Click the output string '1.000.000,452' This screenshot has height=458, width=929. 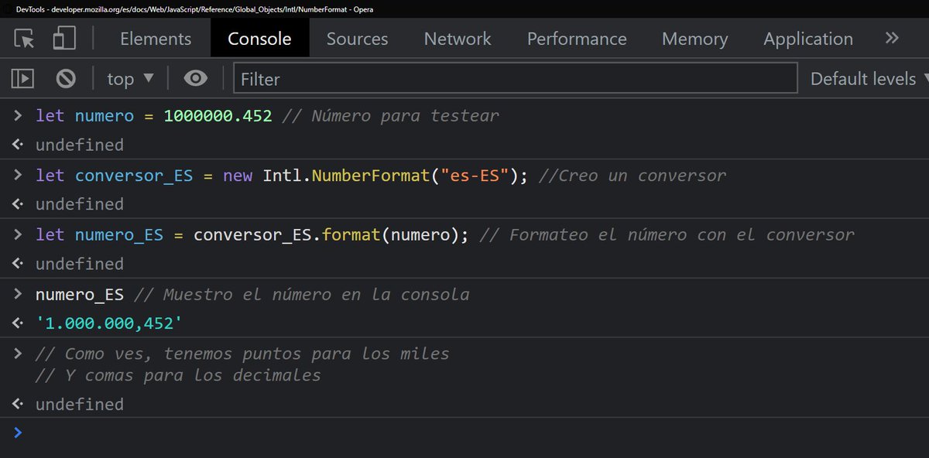tap(109, 323)
